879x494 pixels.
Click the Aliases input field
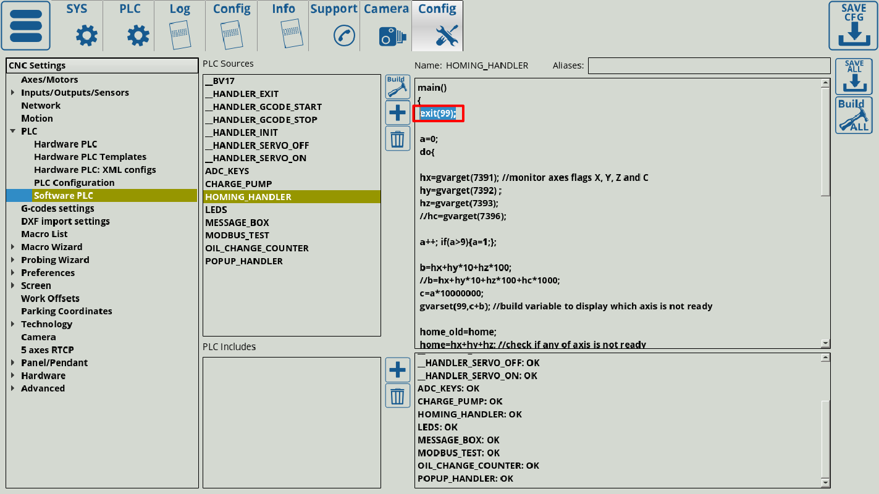pos(709,65)
